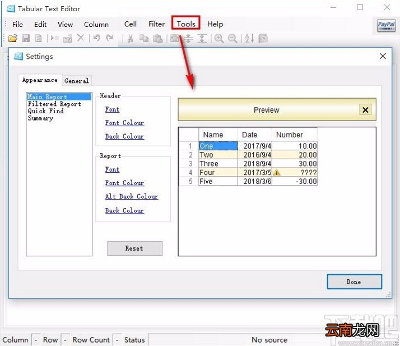Viewport: 400px width, 346px height.
Task: Click the warning icon in row Four
Action: (277, 173)
